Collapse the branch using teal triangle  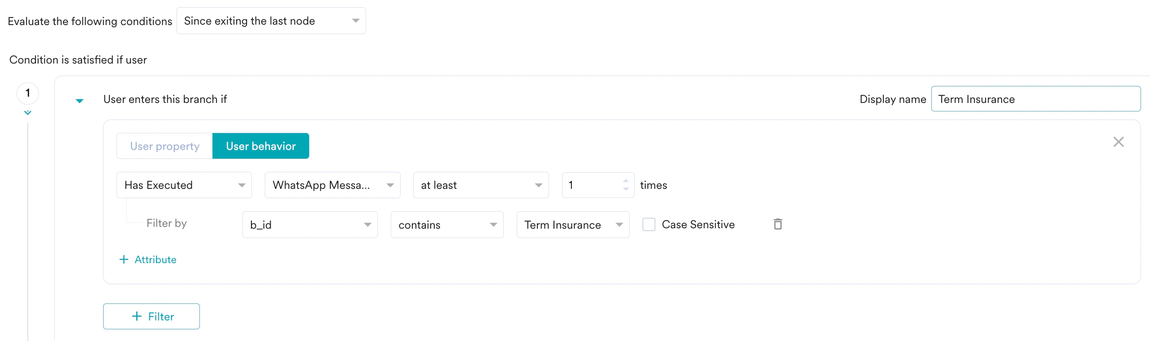(79, 100)
